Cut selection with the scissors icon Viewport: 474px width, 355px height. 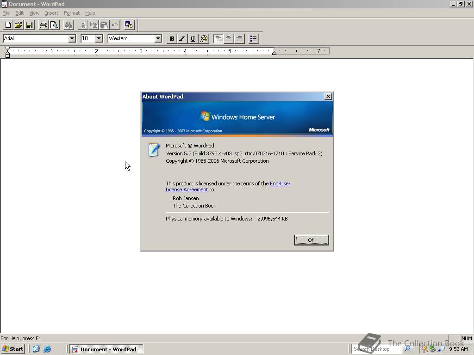(x=83, y=25)
